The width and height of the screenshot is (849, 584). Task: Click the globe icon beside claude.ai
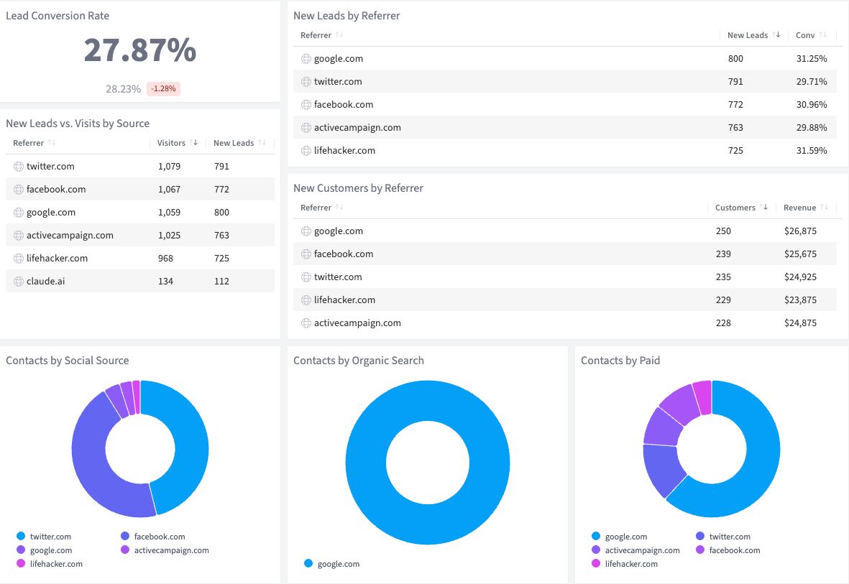click(19, 281)
